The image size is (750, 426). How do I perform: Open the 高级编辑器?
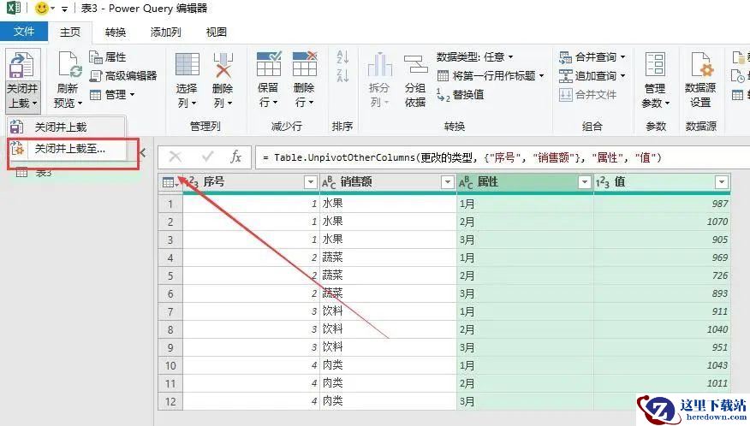[x=123, y=75]
